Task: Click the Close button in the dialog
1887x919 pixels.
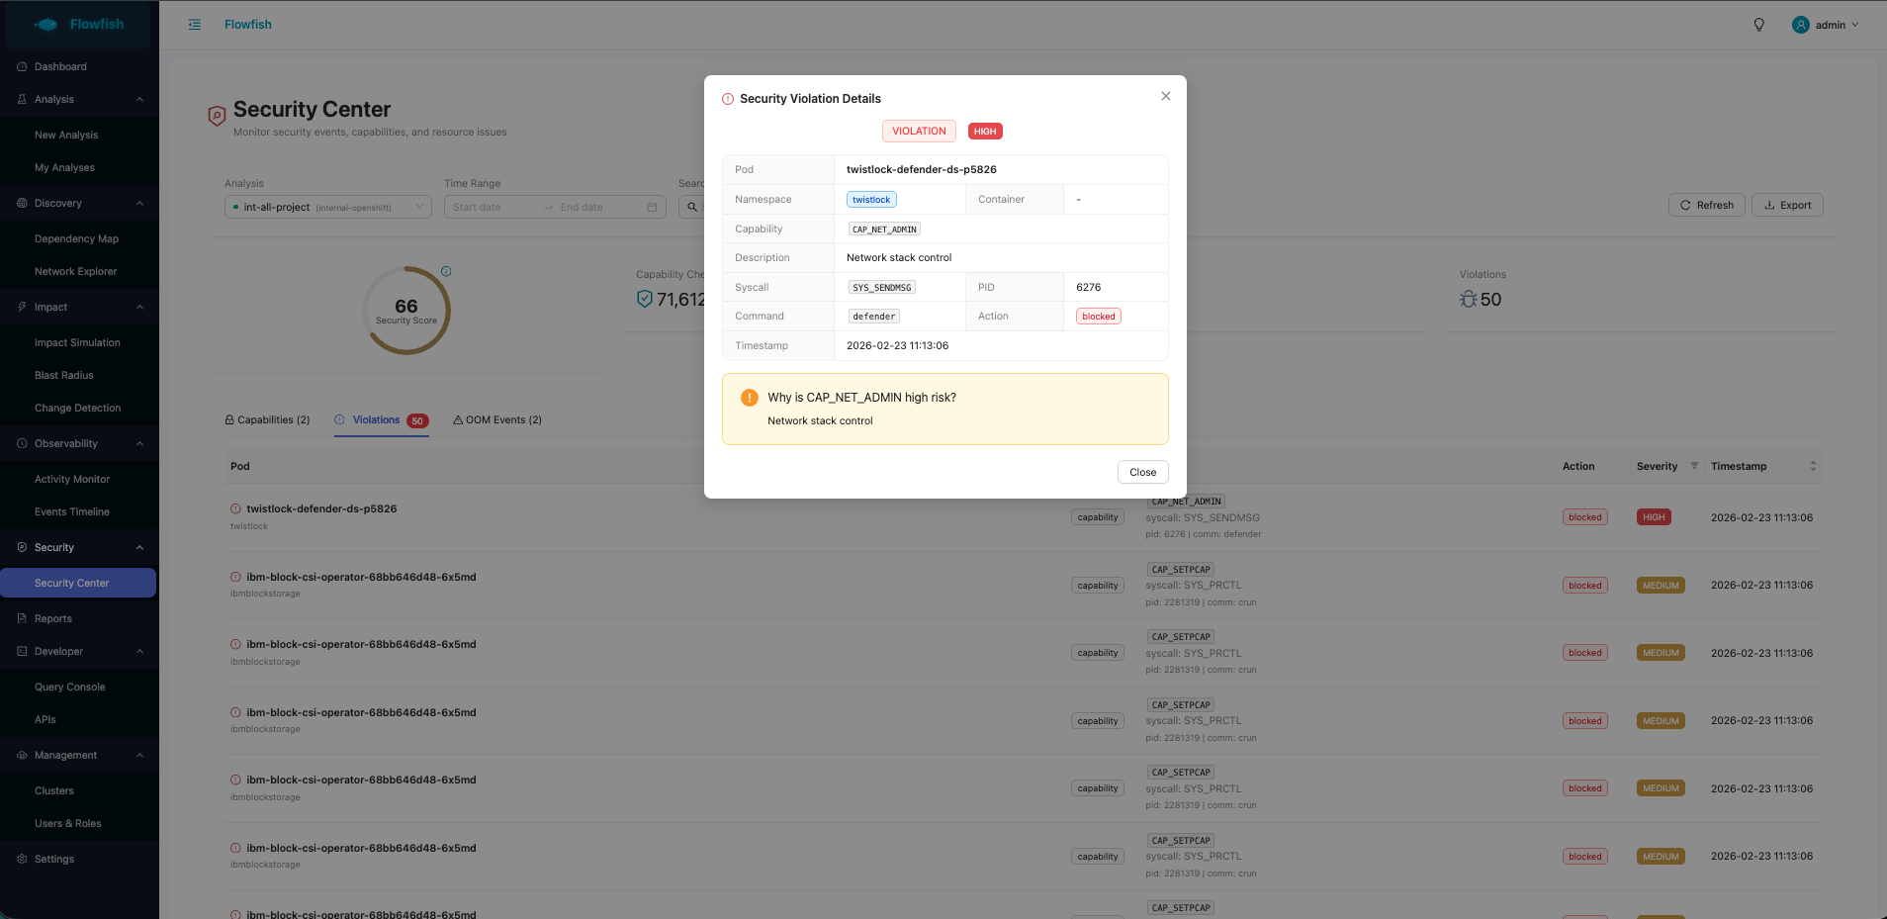Action: (x=1142, y=472)
